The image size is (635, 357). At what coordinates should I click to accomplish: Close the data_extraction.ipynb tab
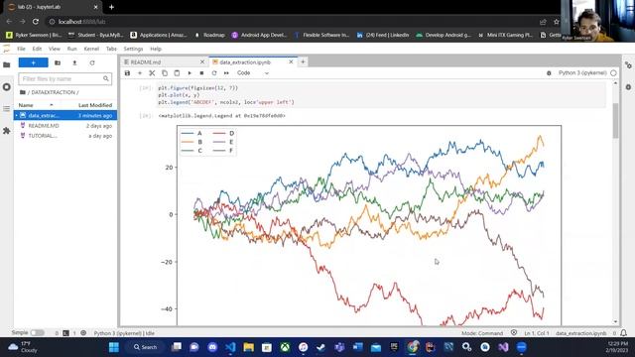point(291,61)
